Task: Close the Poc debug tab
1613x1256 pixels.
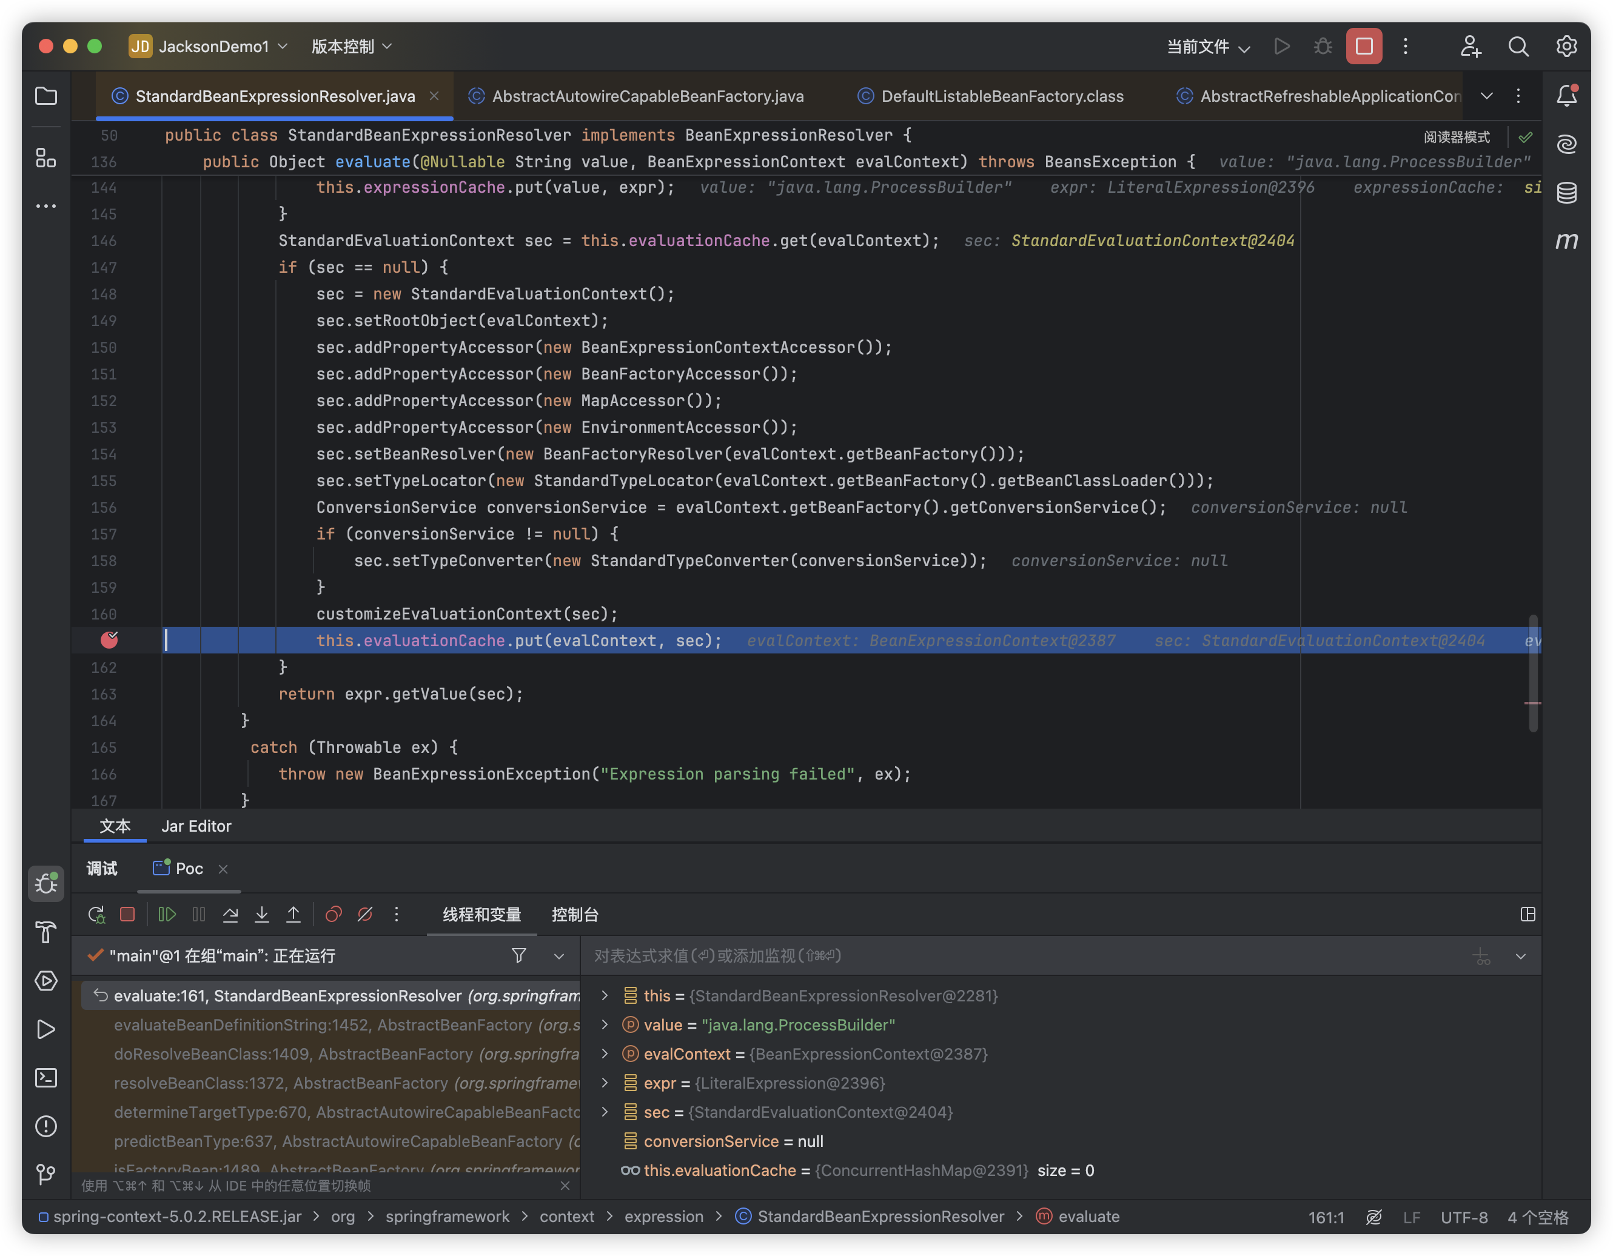Action: coord(223,869)
